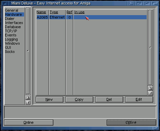Click the Name column header
Screen dimensions: 160x131
[x=41, y=12]
